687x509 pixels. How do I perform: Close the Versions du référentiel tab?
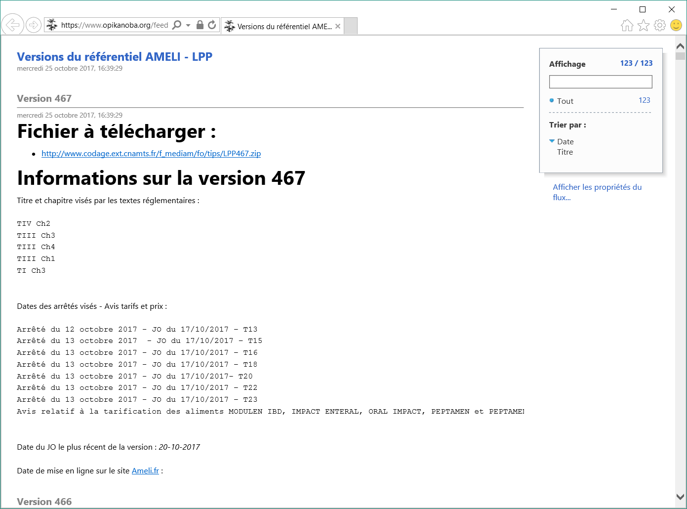(x=338, y=26)
